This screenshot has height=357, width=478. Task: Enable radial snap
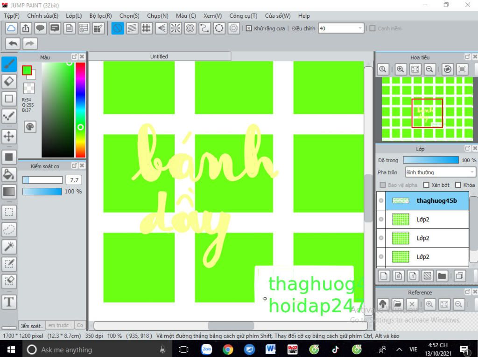[176, 28]
